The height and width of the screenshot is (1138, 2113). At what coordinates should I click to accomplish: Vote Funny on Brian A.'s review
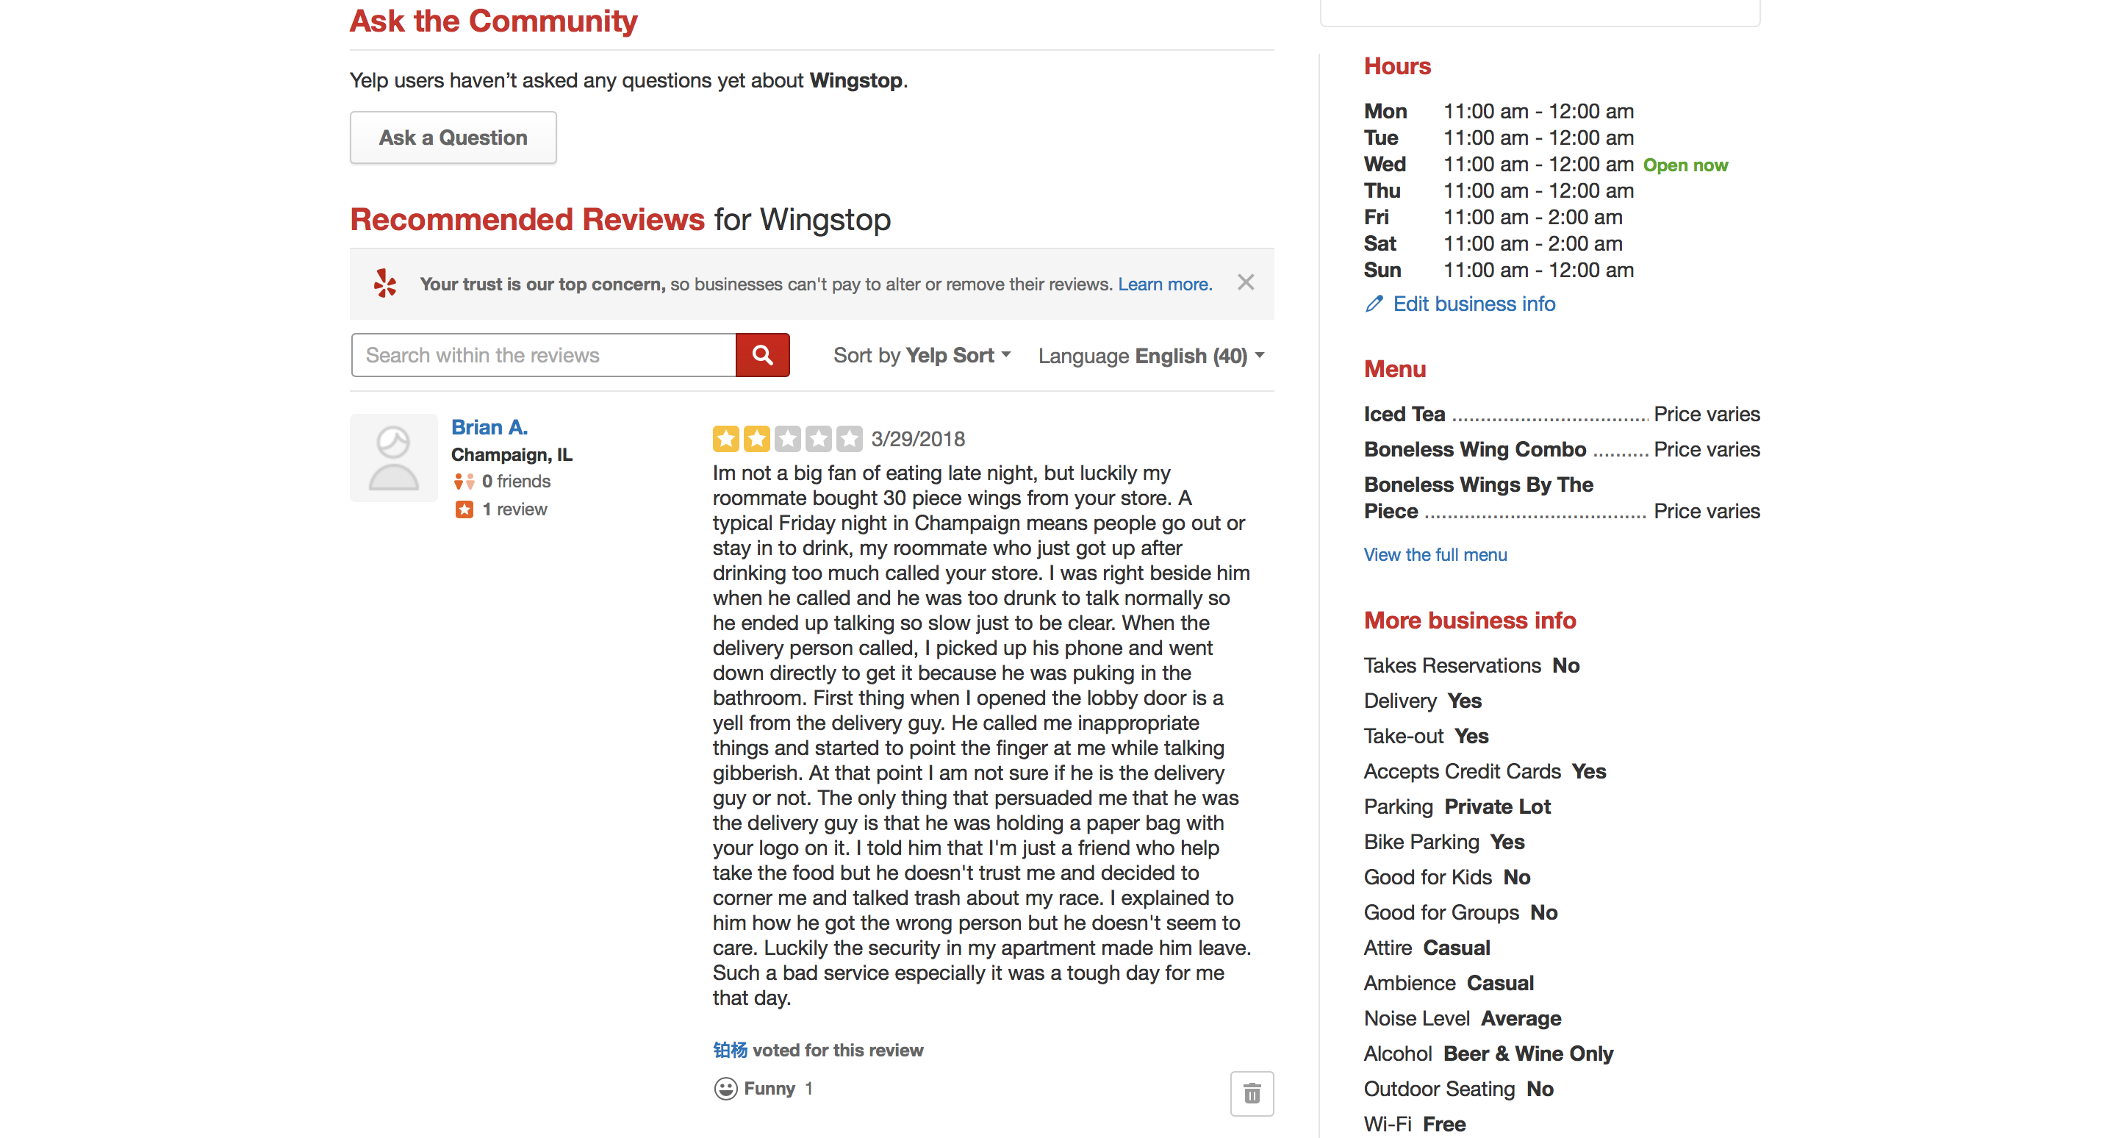763,1089
